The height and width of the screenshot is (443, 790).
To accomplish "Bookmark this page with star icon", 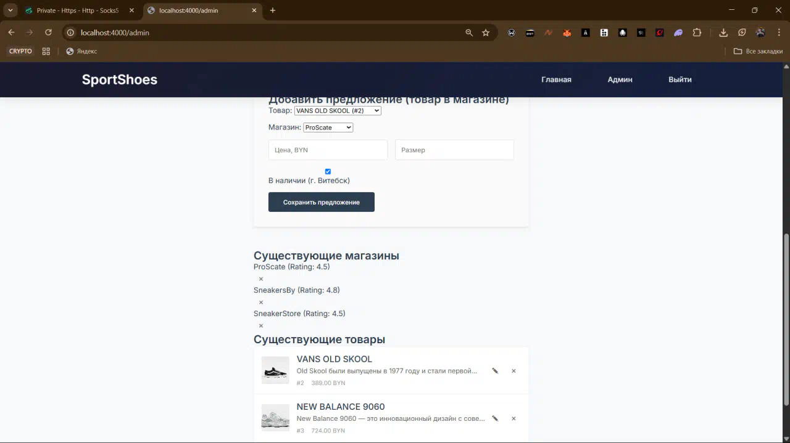I will point(486,33).
